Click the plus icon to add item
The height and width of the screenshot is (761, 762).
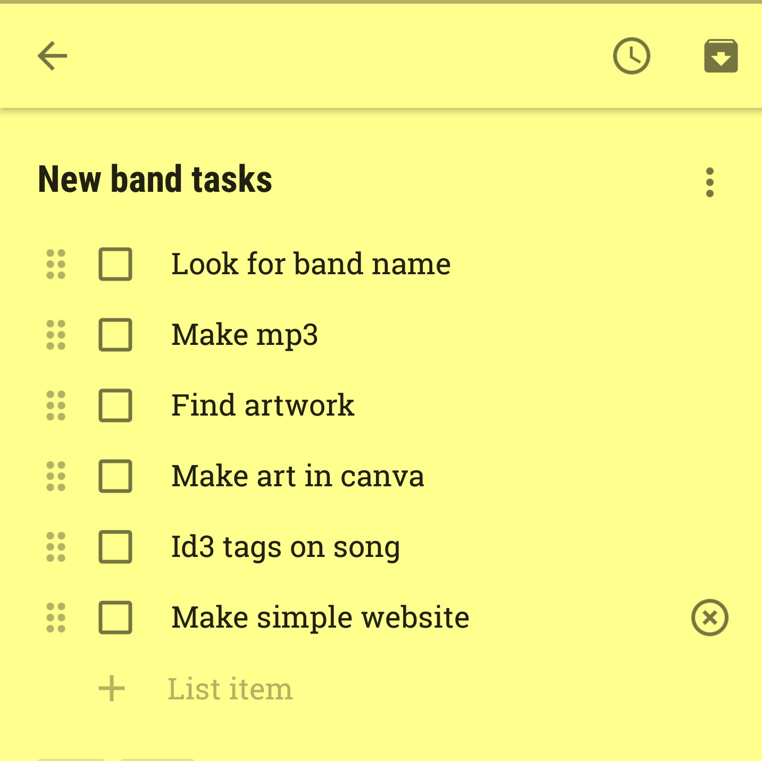(112, 689)
